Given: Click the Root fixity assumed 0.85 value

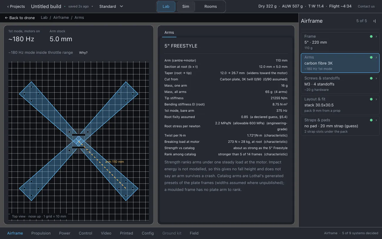Looking at the screenshot, I should [264, 117].
